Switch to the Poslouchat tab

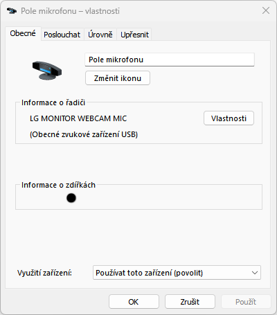[62, 35]
